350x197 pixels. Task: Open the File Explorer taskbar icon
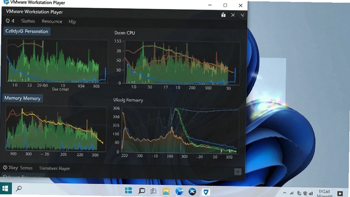166,191
